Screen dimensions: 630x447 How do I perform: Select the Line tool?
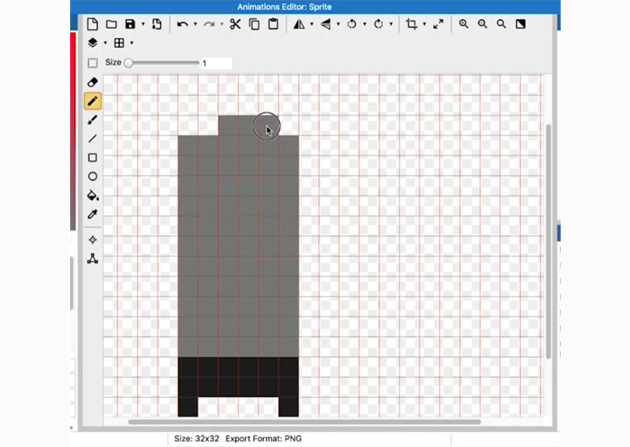coord(92,139)
